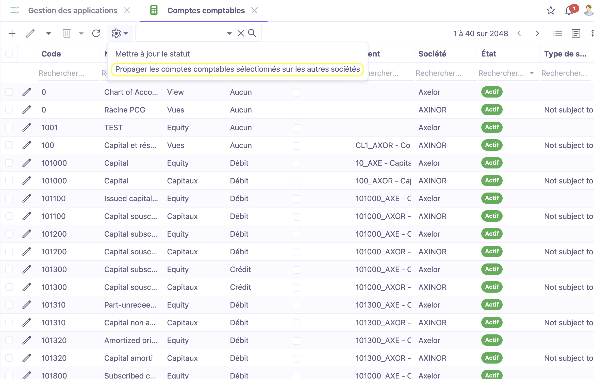594x379 pixels.
Task: Choose Mettre à jour le statut
Action: pos(152,54)
